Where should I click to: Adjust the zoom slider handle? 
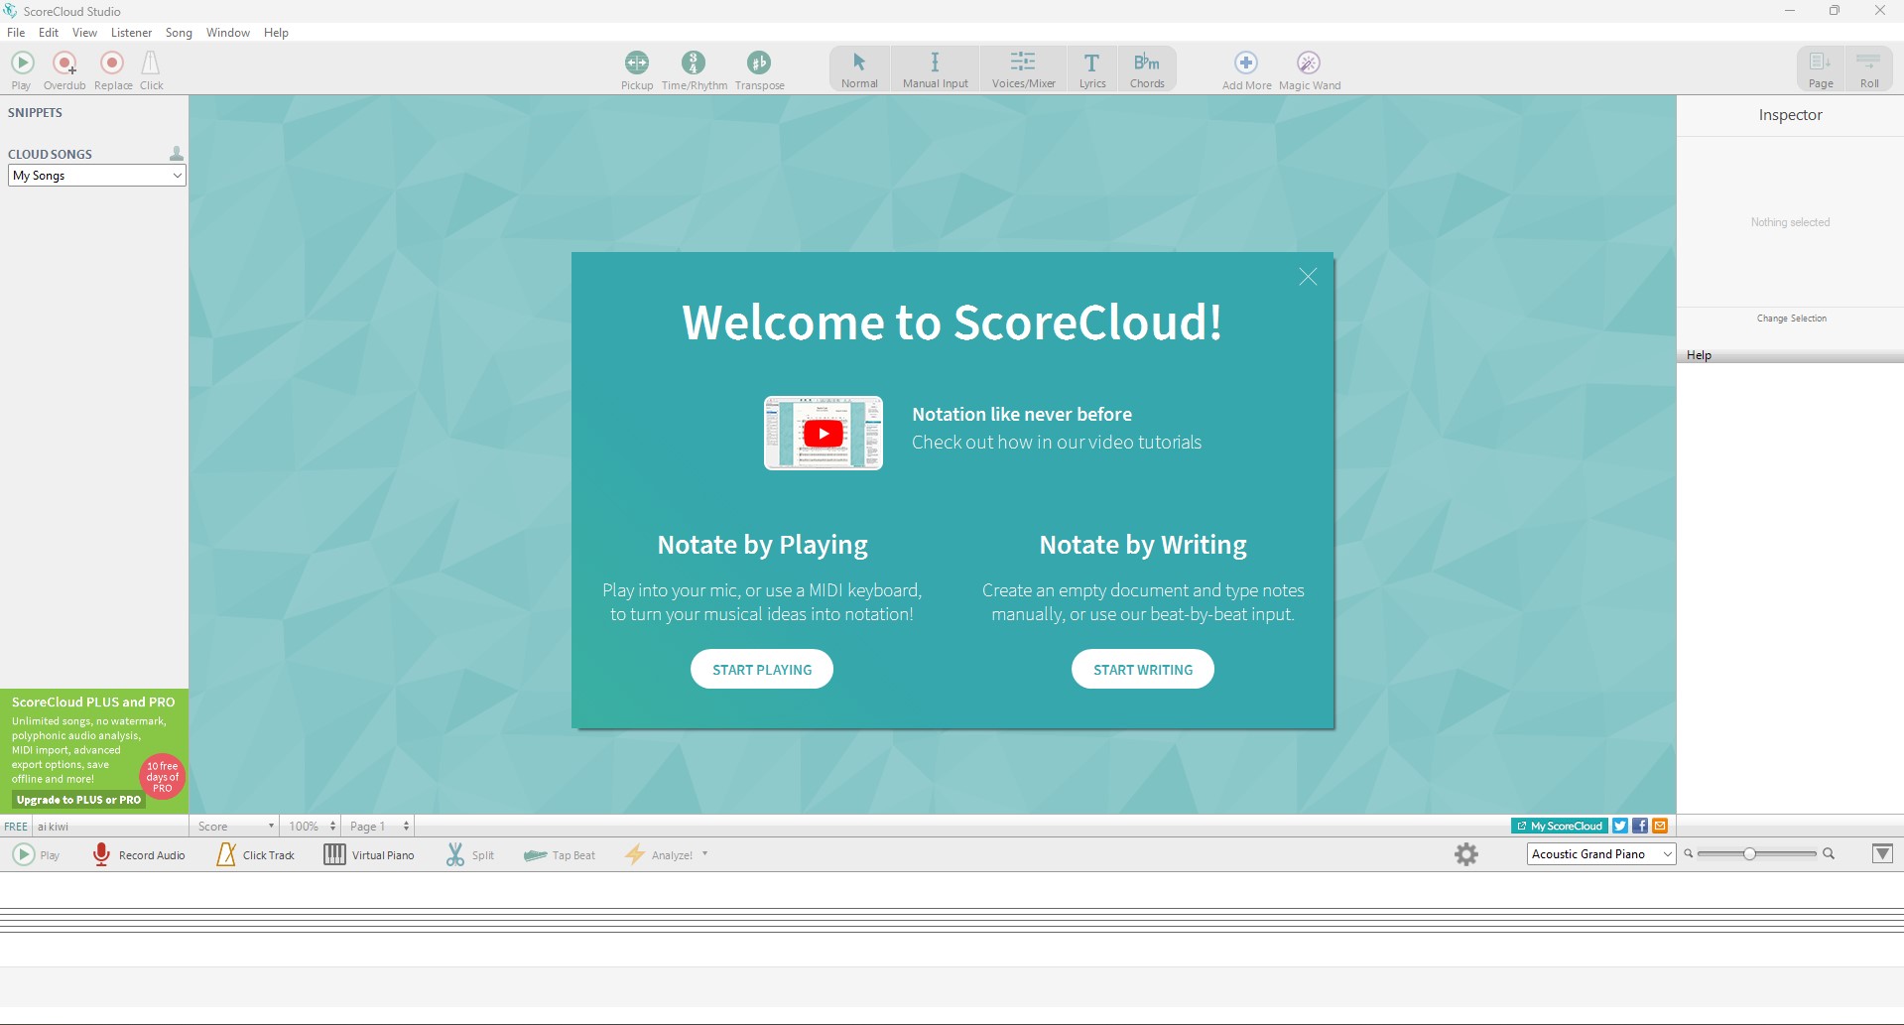1749,854
